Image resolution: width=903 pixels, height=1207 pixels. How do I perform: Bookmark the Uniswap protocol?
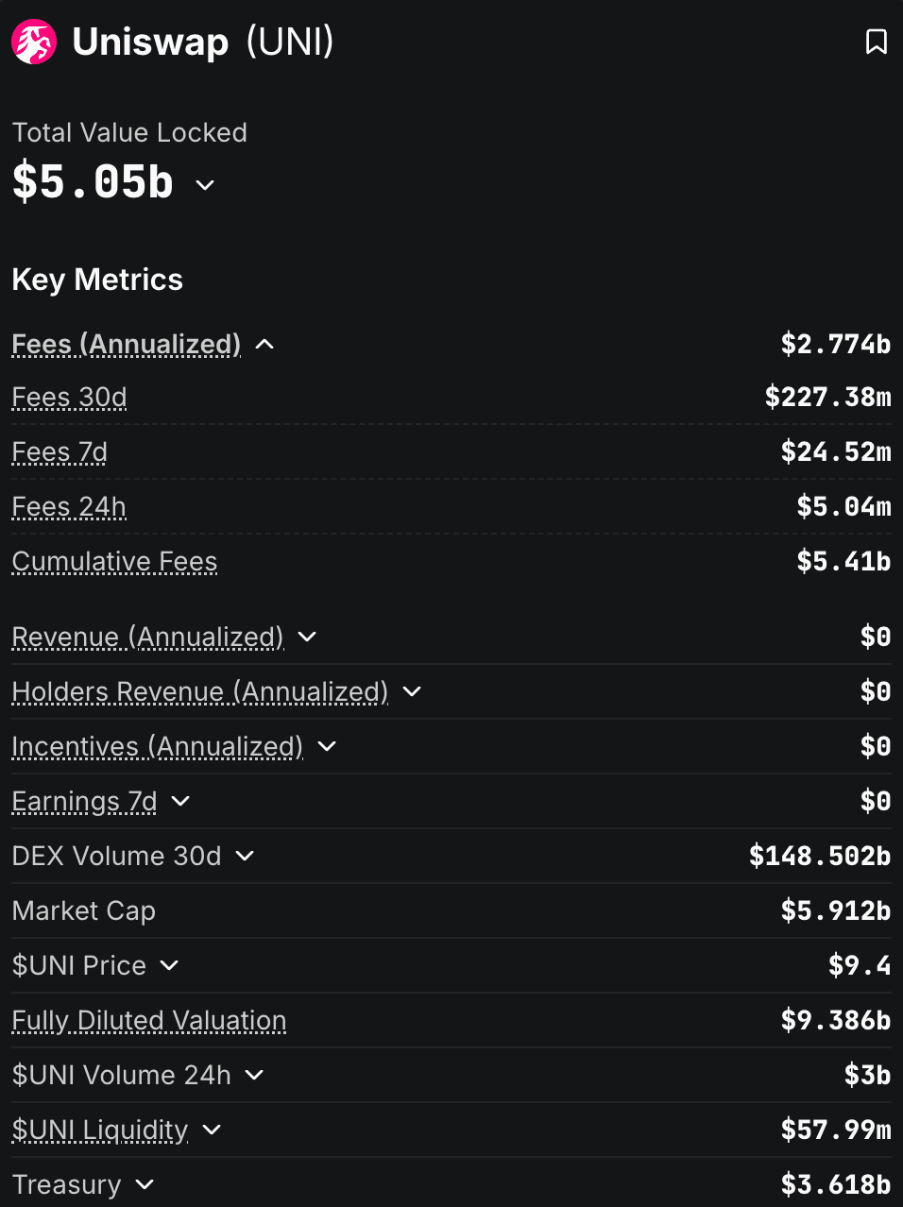tap(876, 42)
